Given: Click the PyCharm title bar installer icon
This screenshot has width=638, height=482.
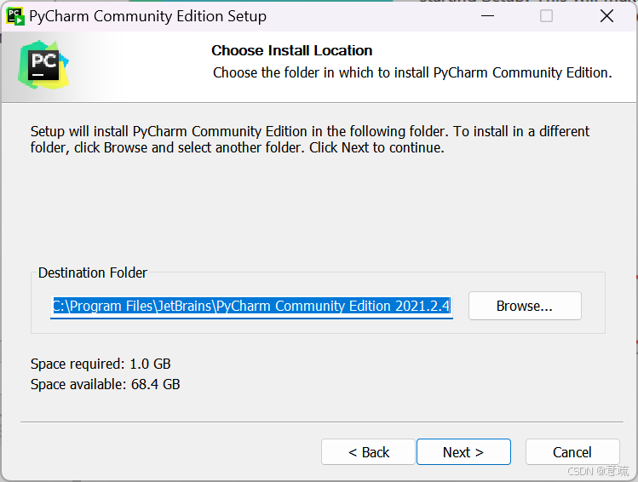Looking at the screenshot, I should pyautogui.click(x=15, y=16).
